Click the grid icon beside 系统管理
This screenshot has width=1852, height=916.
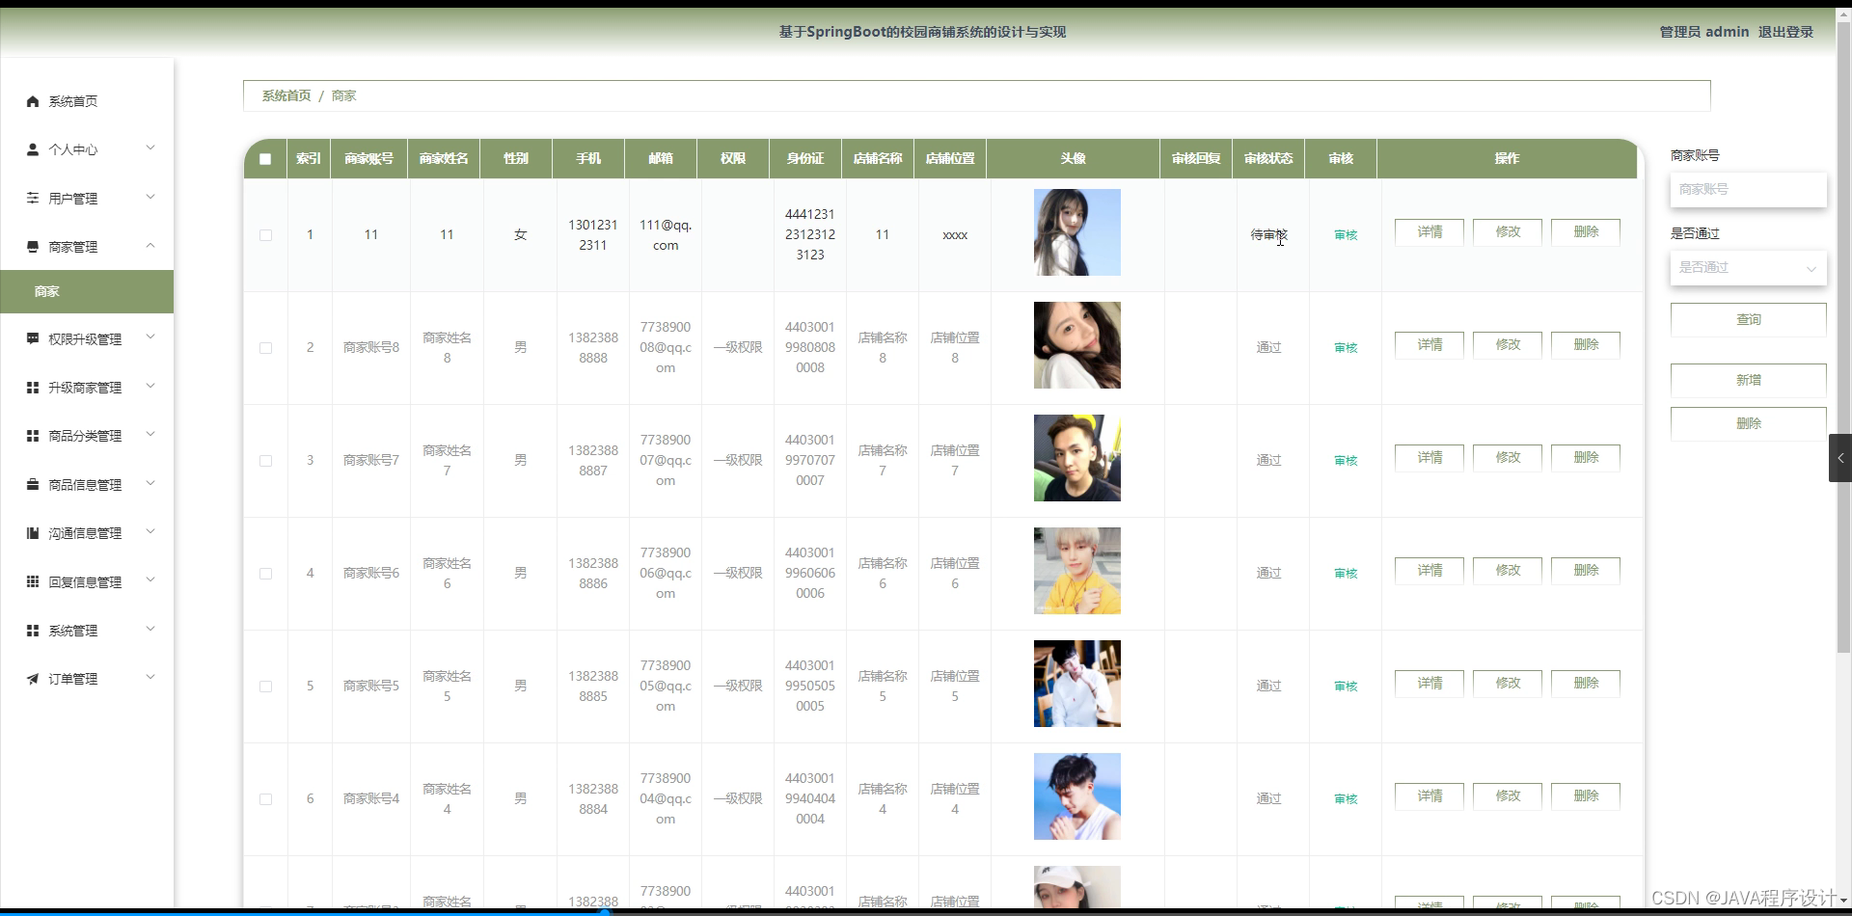pos(33,631)
